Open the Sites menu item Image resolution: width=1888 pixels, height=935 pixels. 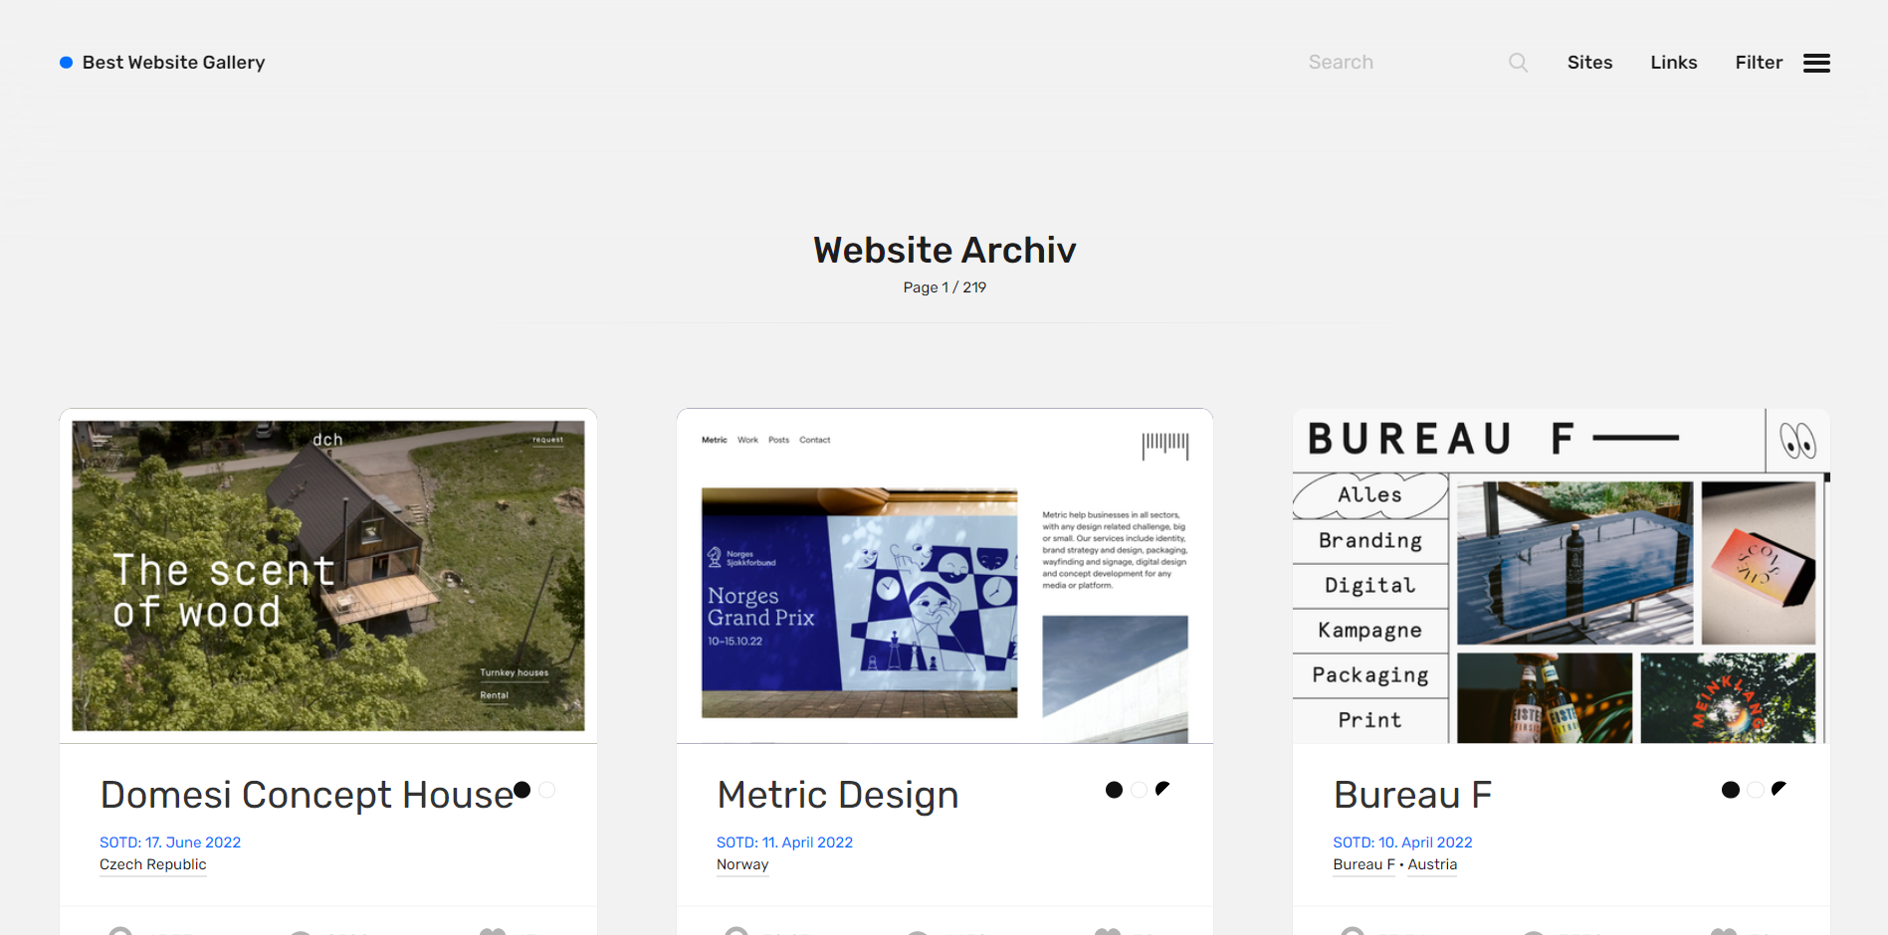click(x=1589, y=63)
